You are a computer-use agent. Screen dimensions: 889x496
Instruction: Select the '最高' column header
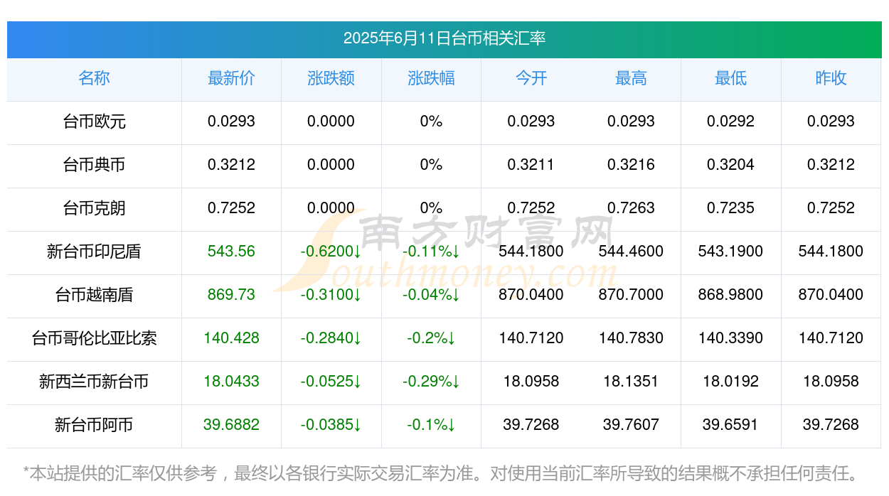631,78
